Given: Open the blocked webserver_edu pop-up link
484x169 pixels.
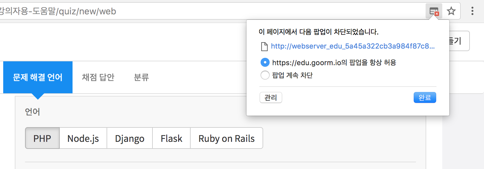Looking at the screenshot, I should (x=353, y=46).
